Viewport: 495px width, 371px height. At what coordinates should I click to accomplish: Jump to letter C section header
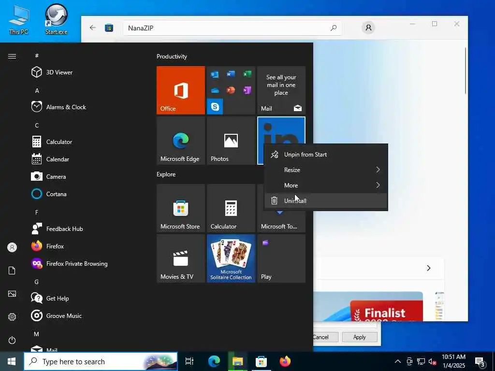37,125
